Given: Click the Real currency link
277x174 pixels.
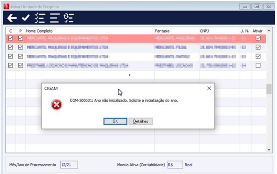Looking at the screenshot, I should 188,165.
